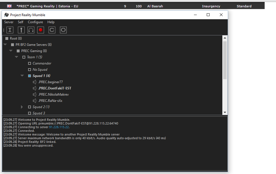Image resolution: width=276 pixels, height=174 pixels.
Task: Click speaker icon beside .PREC.DontFakiT-EST
Action: [x=35, y=88]
